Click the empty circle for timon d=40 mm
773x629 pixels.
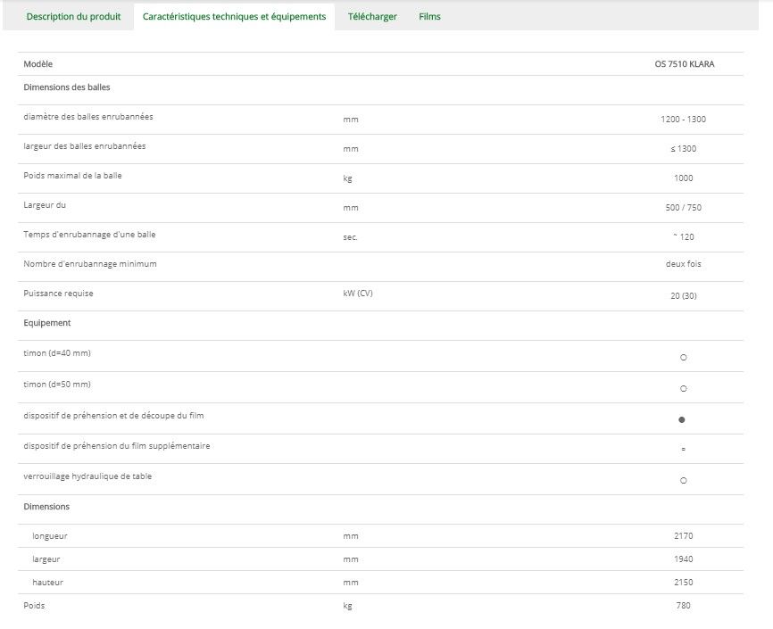pyautogui.click(x=683, y=357)
